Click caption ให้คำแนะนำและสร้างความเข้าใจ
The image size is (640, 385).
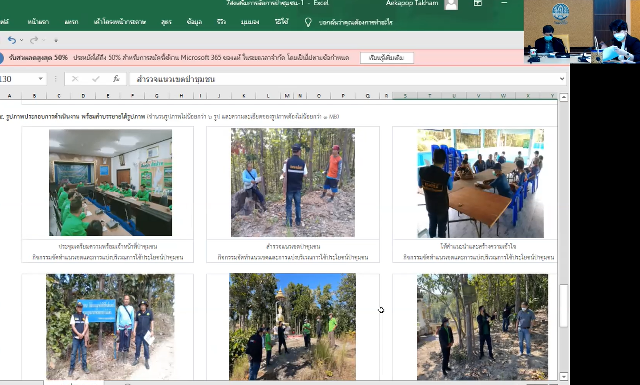(478, 247)
